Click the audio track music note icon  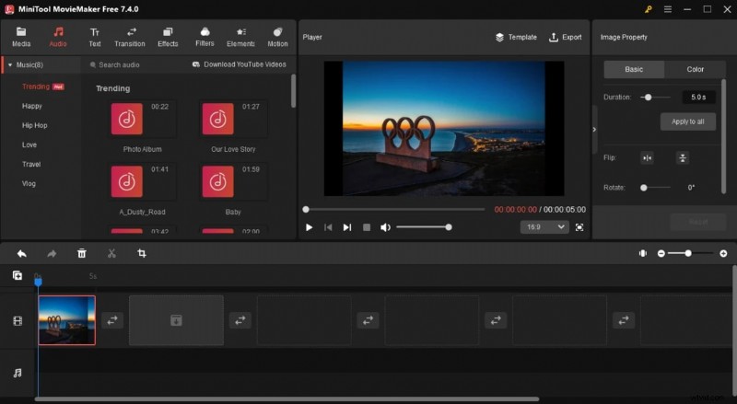pos(18,373)
